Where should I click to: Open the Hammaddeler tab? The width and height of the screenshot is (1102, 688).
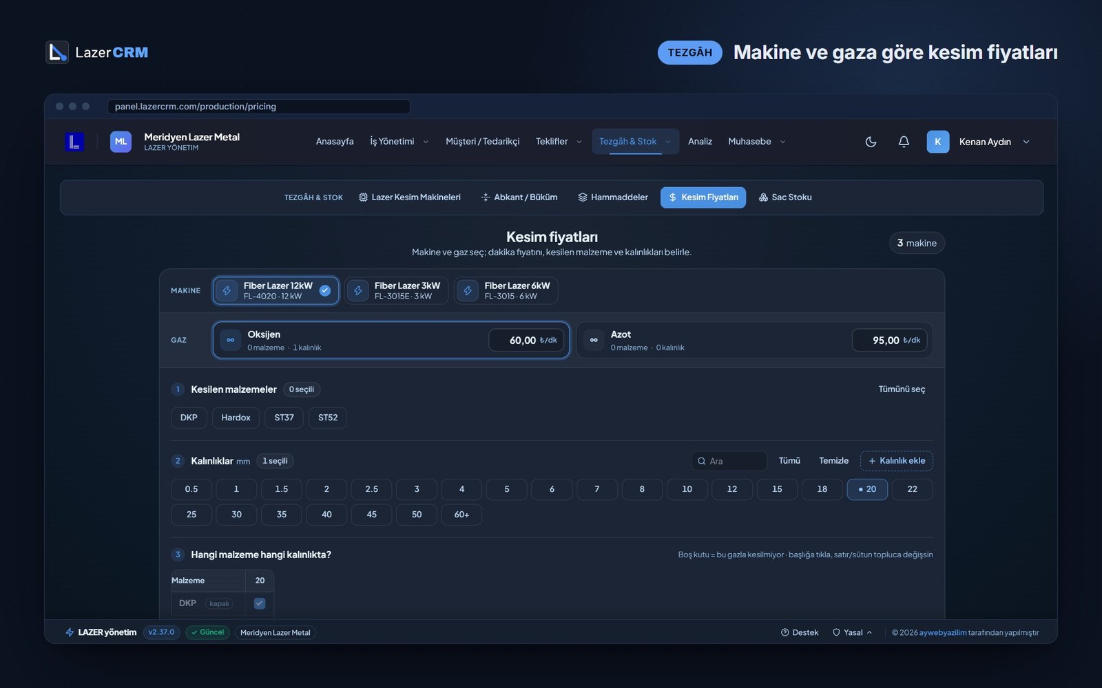[613, 197]
